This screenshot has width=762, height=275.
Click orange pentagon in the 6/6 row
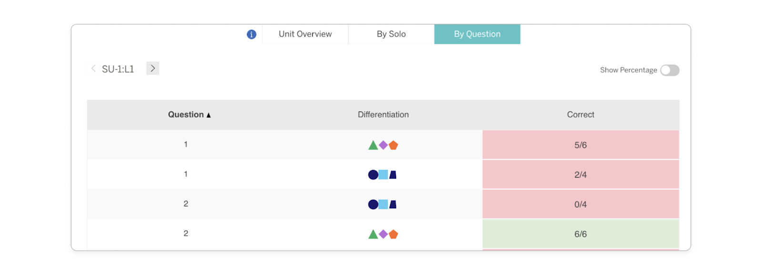click(x=393, y=234)
